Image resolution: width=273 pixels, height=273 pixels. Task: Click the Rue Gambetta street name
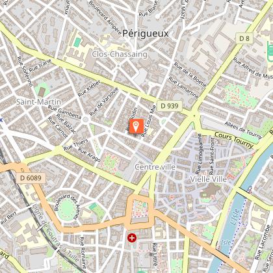[64, 112]
